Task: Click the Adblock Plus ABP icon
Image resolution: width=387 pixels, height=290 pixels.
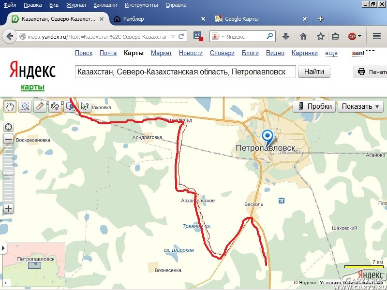Action: click(352, 37)
